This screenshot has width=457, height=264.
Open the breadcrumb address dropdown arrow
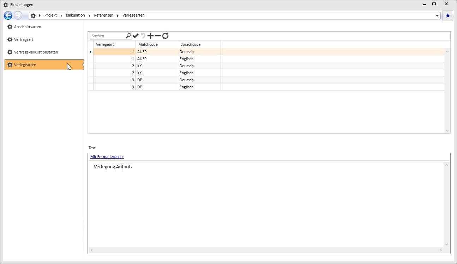(438, 16)
